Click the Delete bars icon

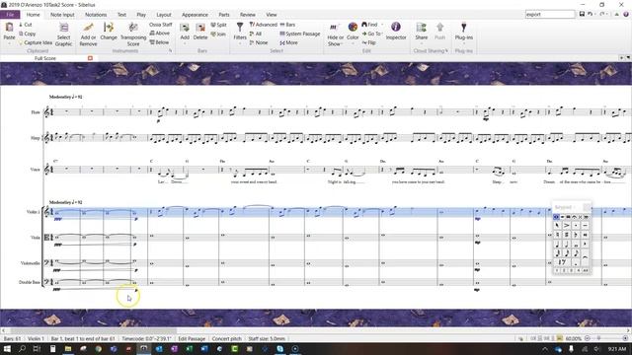(x=200, y=28)
